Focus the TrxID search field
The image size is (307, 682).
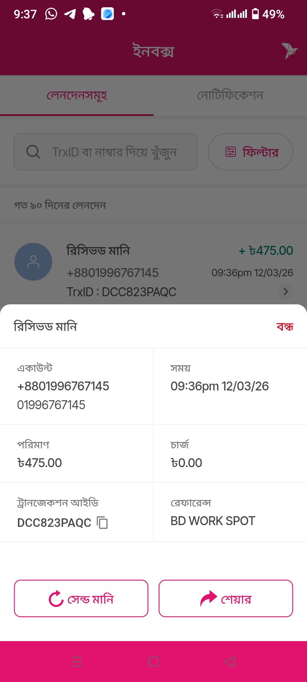pyautogui.click(x=114, y=152)
